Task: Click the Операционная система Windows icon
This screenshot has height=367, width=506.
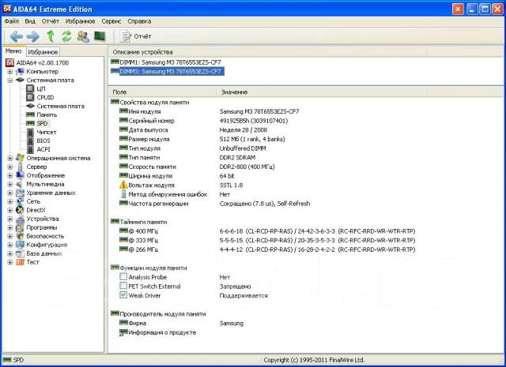Action: coord(20,158)
